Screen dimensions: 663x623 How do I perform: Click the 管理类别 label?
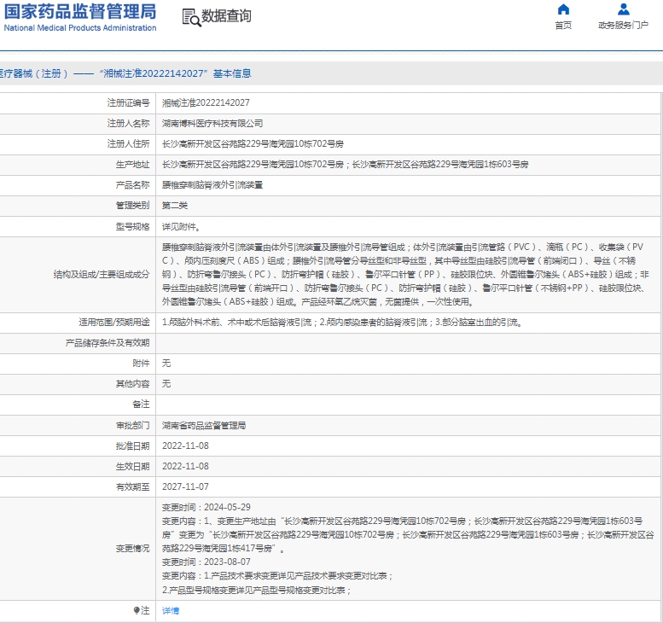tap(132, 206)
